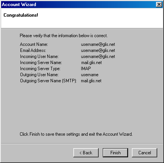Click the Finish button to save settings
This screenshot has height=163, width=164.
(115, 153)
